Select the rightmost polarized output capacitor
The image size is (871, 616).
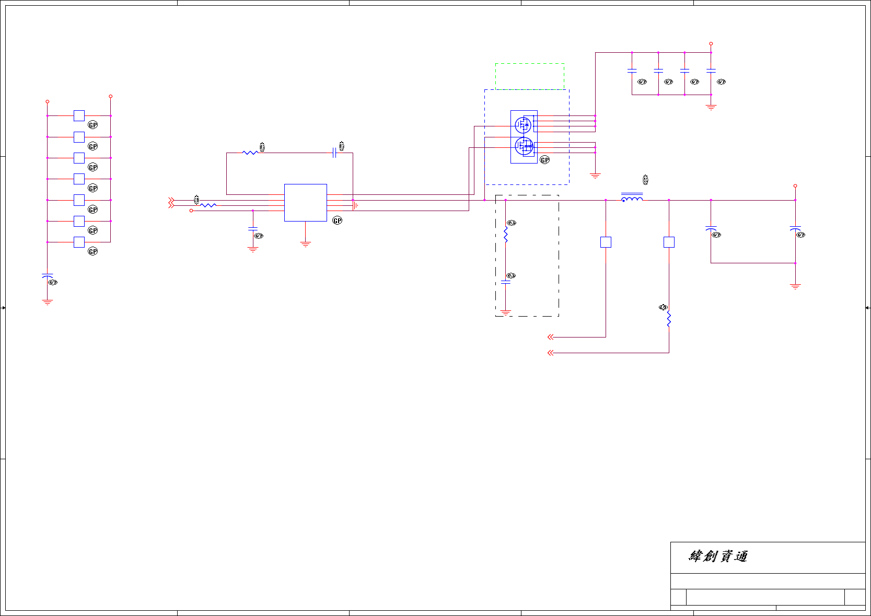point(795,229)
